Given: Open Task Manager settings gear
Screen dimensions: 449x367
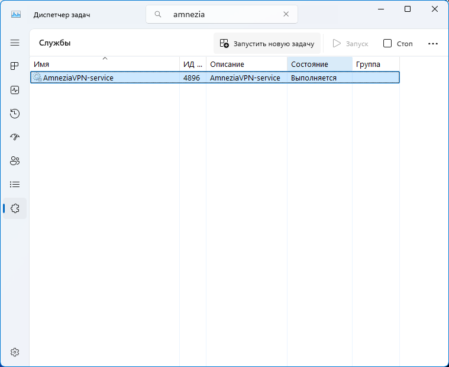Looking at the screenshot, I should point(15,352).
